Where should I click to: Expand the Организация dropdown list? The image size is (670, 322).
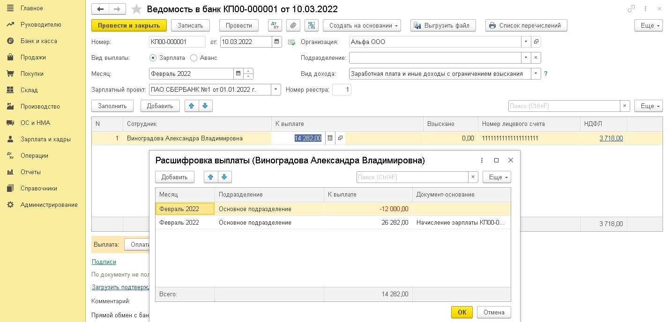tap(526, 42)
